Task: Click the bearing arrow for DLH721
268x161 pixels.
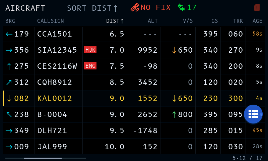Action: (x=9, y=131)
